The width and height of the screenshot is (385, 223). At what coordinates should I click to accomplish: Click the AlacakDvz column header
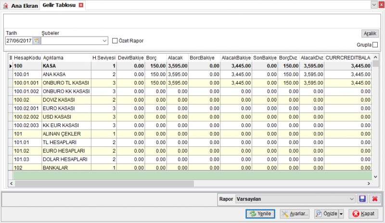tap(312, 58)
